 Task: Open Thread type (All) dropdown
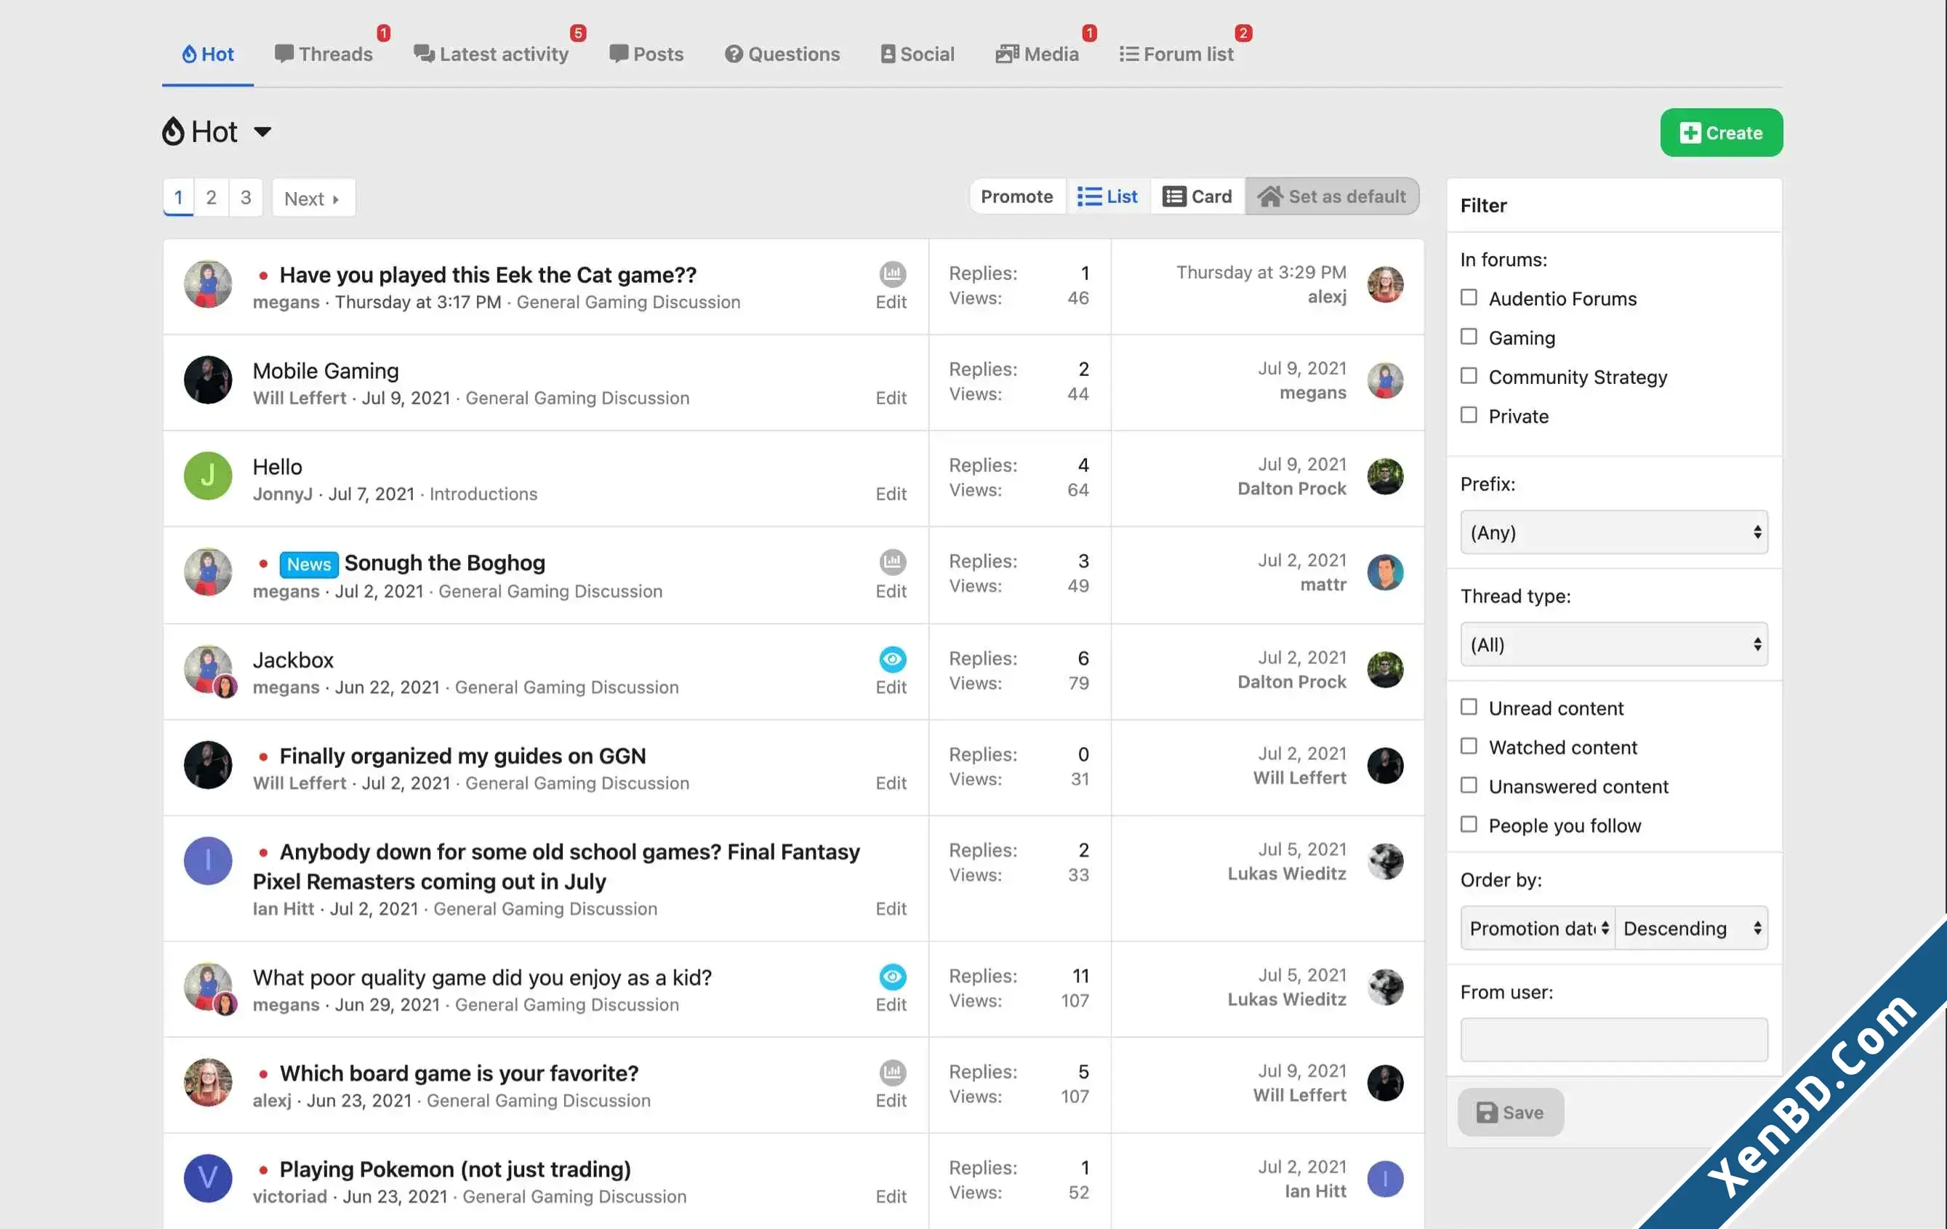(x=1613, y=644)
